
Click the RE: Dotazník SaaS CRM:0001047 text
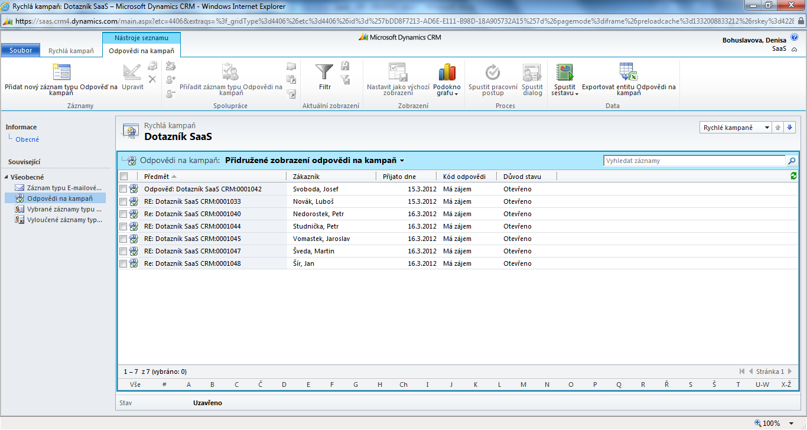point(193,251)
